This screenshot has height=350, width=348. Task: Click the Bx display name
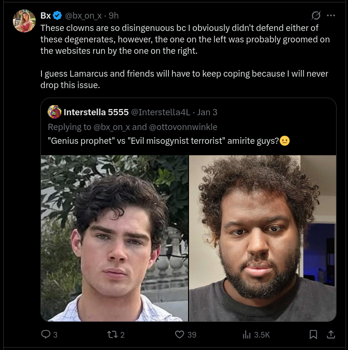(46, 16)
